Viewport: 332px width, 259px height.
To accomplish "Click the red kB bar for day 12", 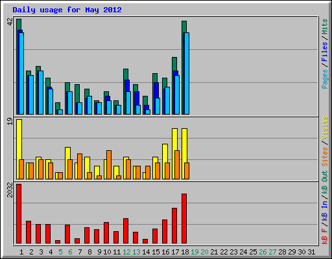I will pyautogui.click(x=126, y=231).
